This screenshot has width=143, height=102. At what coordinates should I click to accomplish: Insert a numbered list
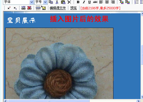[x=137, y=2]
